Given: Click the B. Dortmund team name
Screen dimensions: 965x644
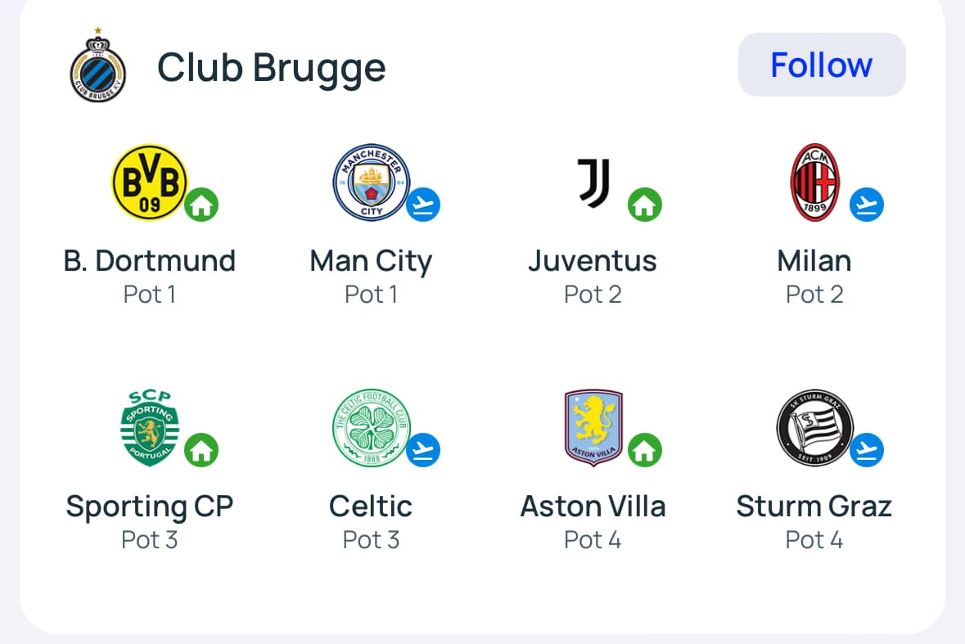Looking at the screenshot, I should (150, 261).
